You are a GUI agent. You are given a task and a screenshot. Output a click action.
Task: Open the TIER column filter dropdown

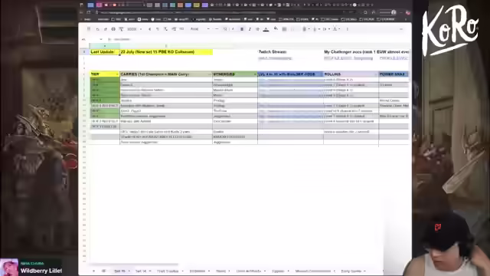click(117, 74)
